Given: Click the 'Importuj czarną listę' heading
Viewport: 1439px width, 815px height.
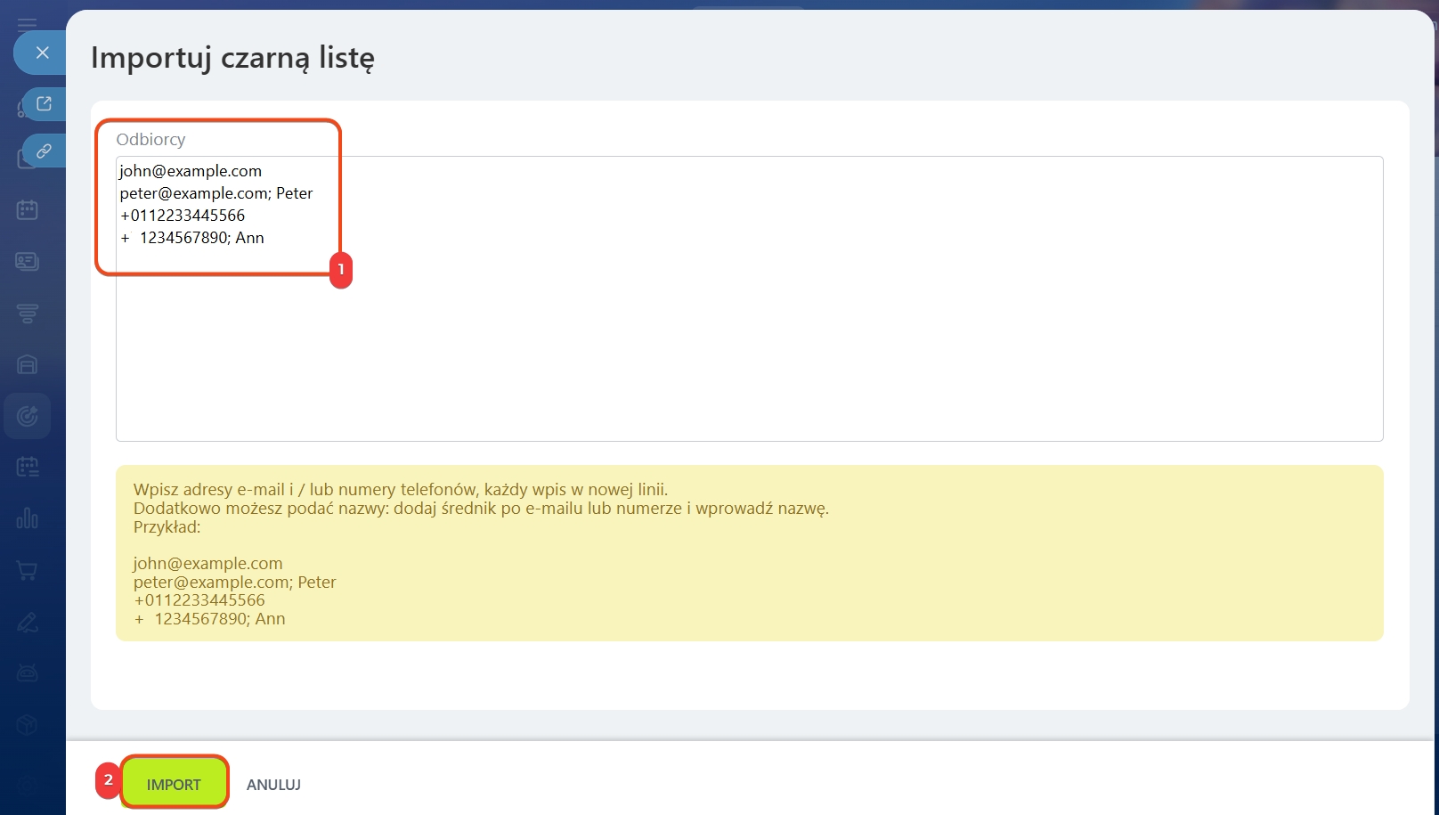Looking at the screenshot, I should coord(232,58).
